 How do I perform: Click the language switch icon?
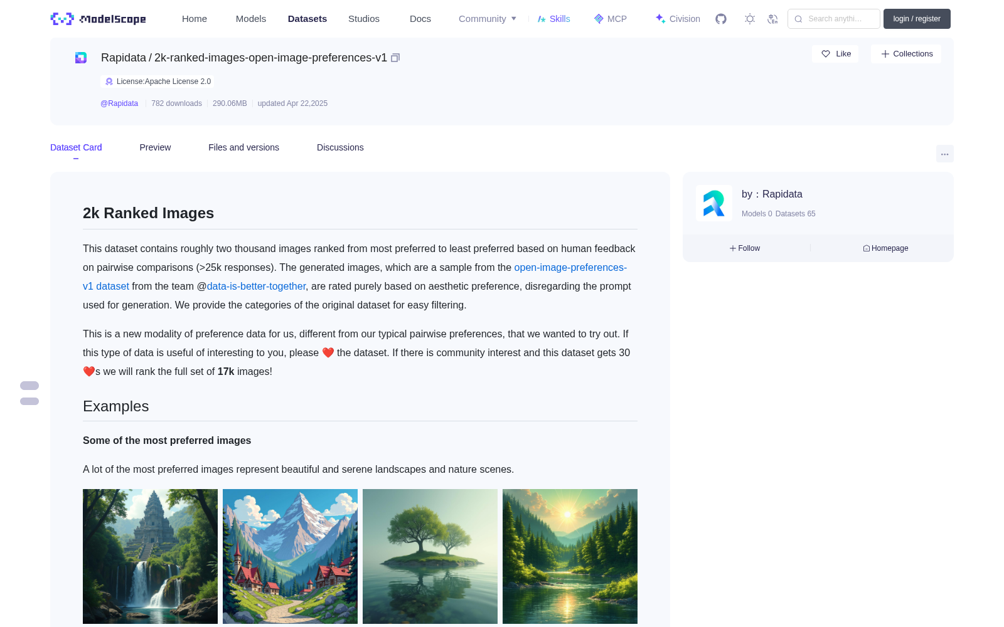[773, 19]
